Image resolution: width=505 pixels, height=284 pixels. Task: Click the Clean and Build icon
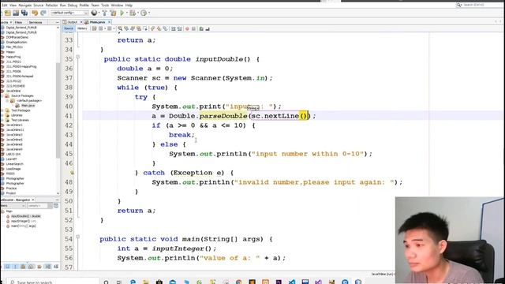point(114,13)
